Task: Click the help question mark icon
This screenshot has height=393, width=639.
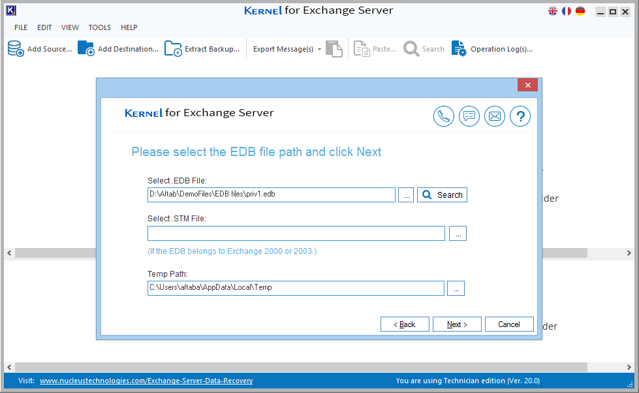Action: coord(520,116)
